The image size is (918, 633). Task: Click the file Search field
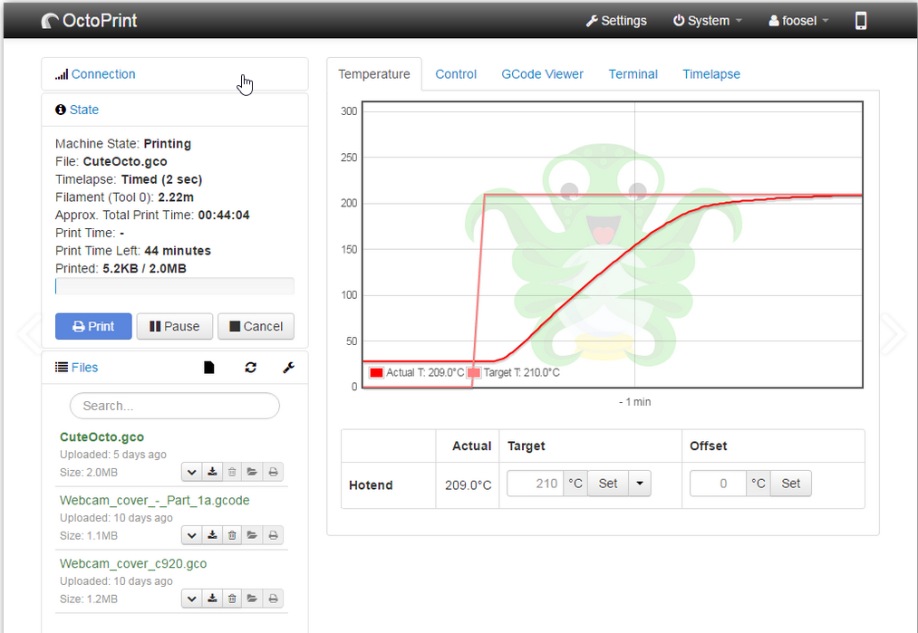coord(174,406)
